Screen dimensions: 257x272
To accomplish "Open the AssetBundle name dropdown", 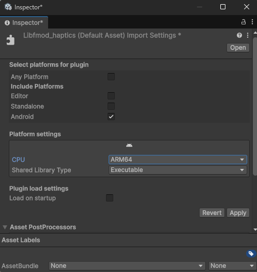I will coord(127,266).
